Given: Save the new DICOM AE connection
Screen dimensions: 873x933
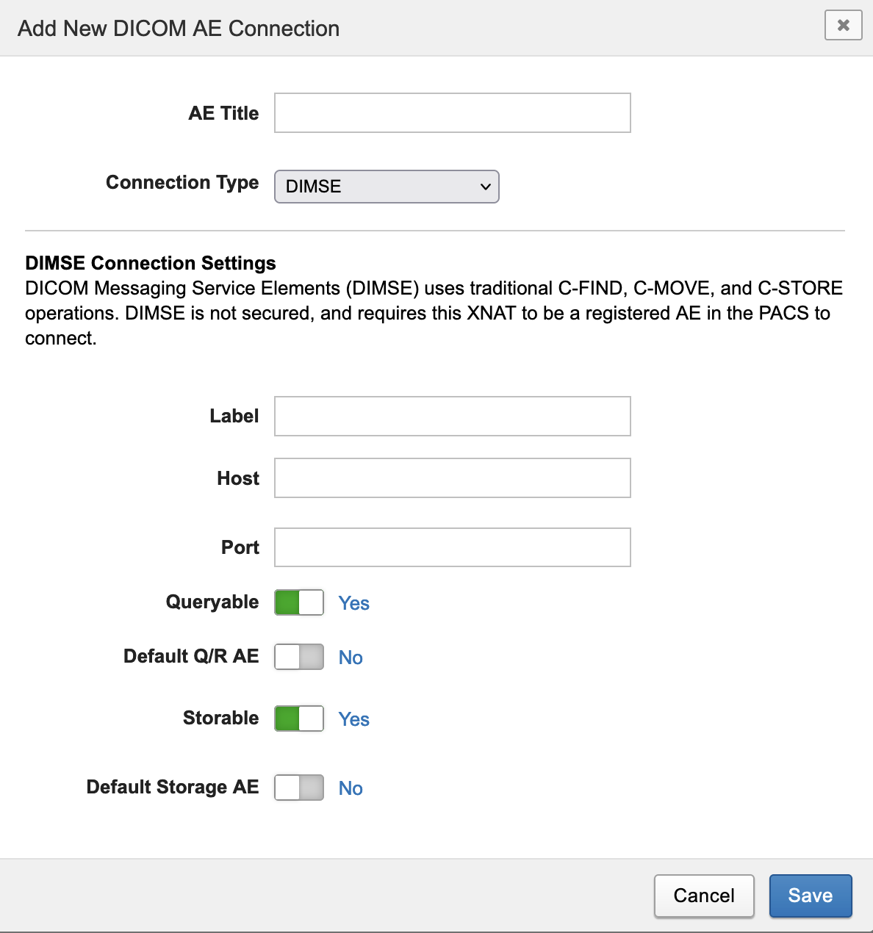Looking at the screenshot, I should pyautogui.click(x=810, y=896).
